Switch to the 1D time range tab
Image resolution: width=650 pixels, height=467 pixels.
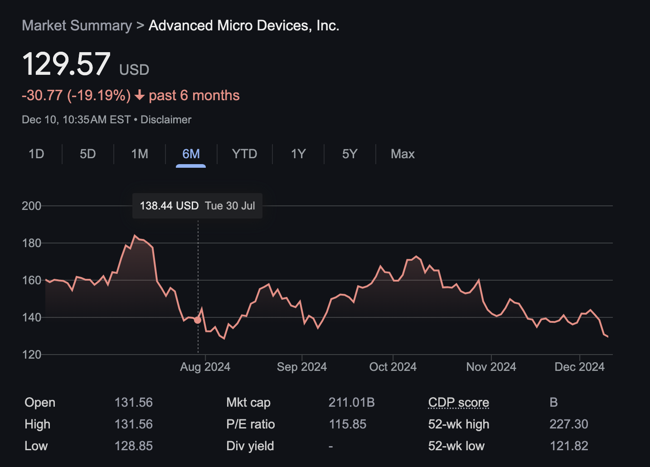click(x=36, y=154)
